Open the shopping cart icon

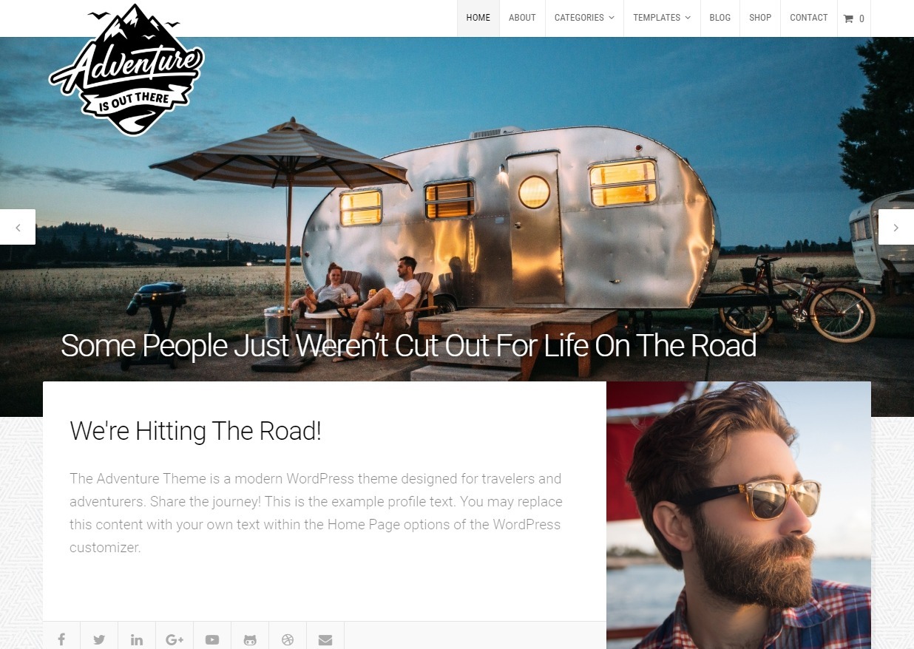click(854, 18)
